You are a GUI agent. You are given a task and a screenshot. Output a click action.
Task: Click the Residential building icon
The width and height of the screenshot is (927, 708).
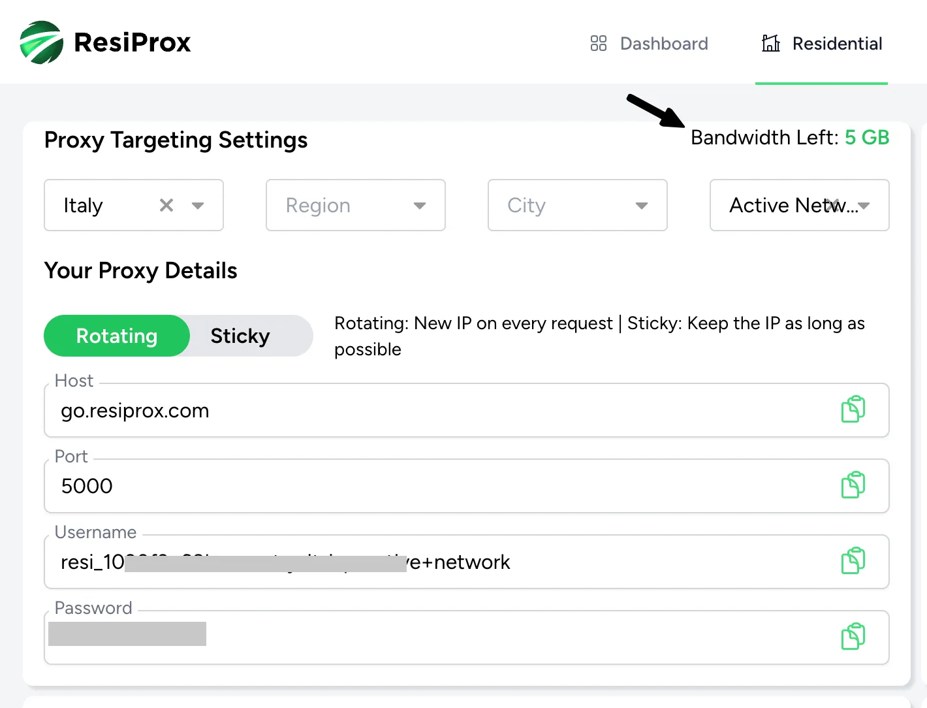[x=771, y=43]
